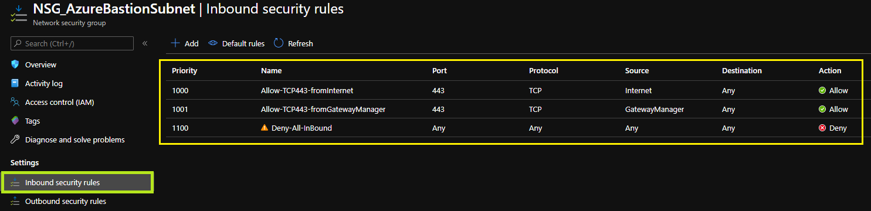871x211 pixels.
Task: Click the warning icon beside Deny-All-InBound
Action: [265, 127]
